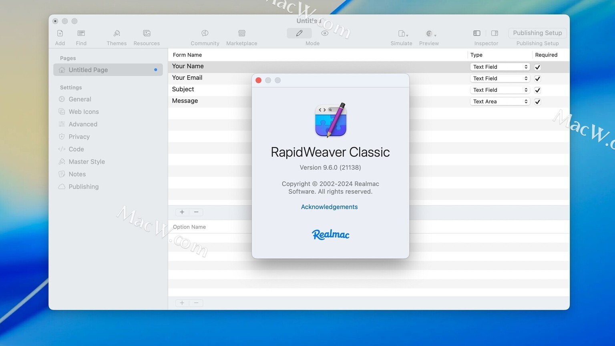
Task: Click the Version 9.6.0 text
Action: pyautogui.click(x=330, y=167)
